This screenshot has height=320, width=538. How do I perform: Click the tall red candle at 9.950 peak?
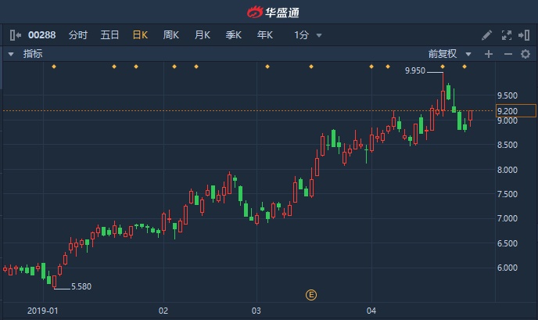pyautogui.click(x=443, y=99)
